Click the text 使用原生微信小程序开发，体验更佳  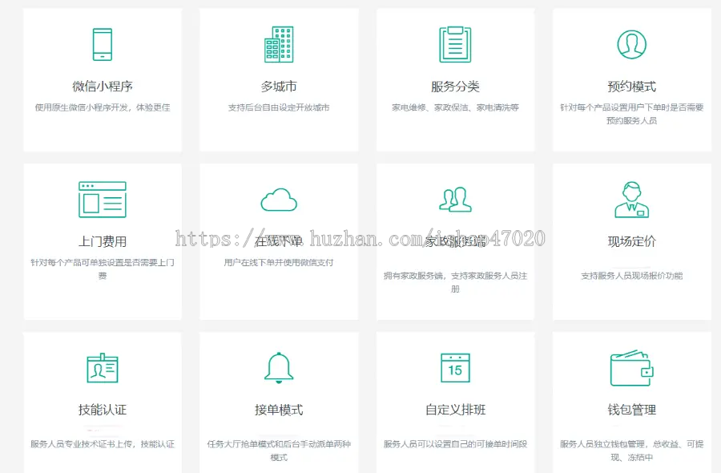[x=102, y=107]
